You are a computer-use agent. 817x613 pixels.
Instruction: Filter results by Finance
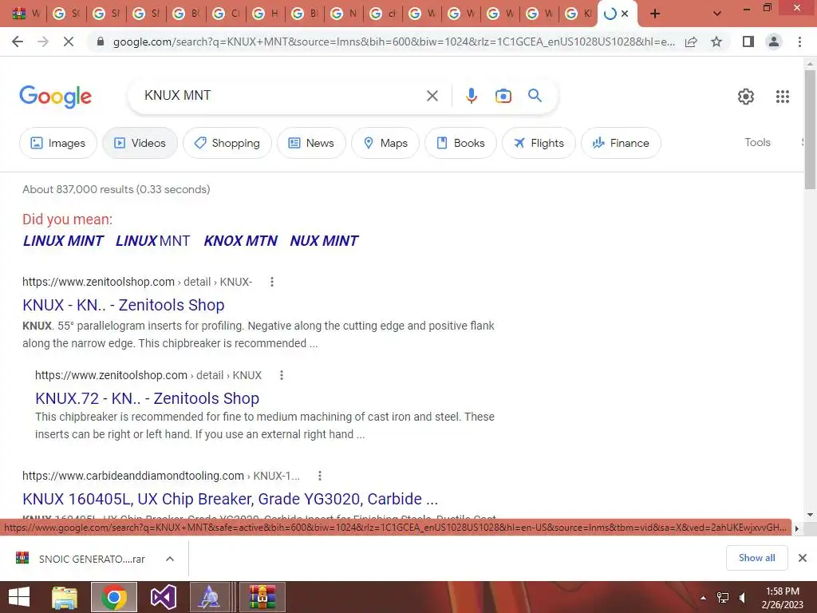tap(621, 143)
